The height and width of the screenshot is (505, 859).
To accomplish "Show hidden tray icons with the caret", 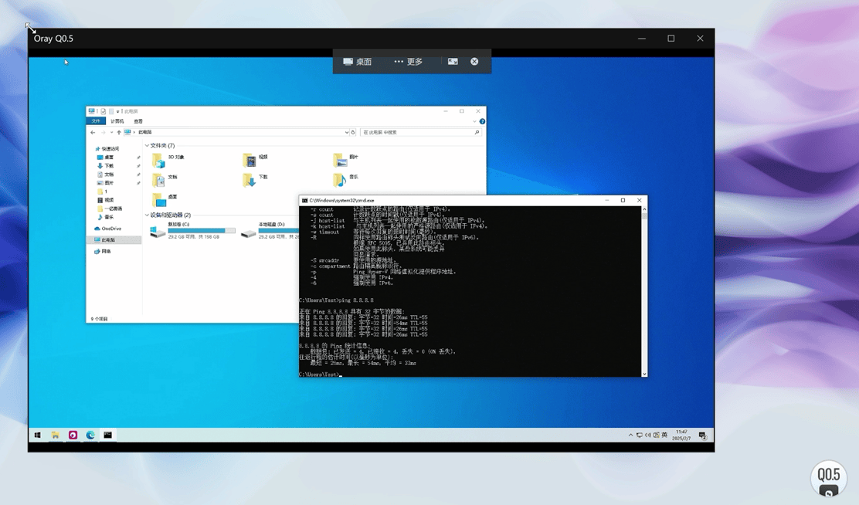I will click(630, 435).
